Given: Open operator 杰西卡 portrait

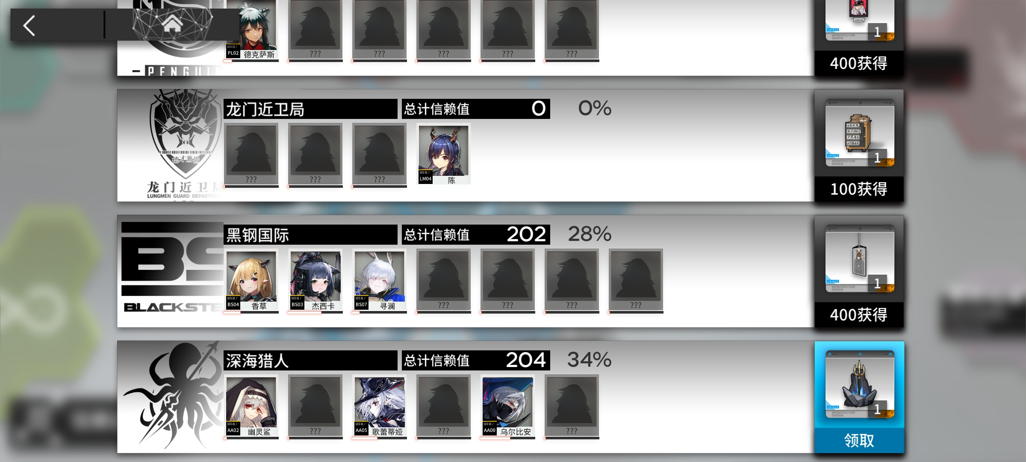Looking at the screenshot, I should point(315,280).
